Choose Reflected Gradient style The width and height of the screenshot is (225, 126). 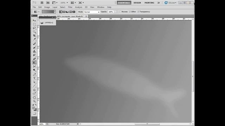[71, 12]
